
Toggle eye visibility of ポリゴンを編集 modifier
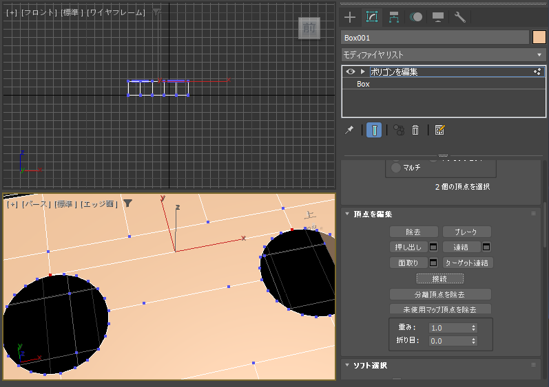(351, 71)
